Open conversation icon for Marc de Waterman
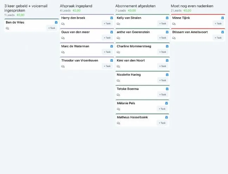This screenshot has width=228, height=174. (x=63, y=52)
